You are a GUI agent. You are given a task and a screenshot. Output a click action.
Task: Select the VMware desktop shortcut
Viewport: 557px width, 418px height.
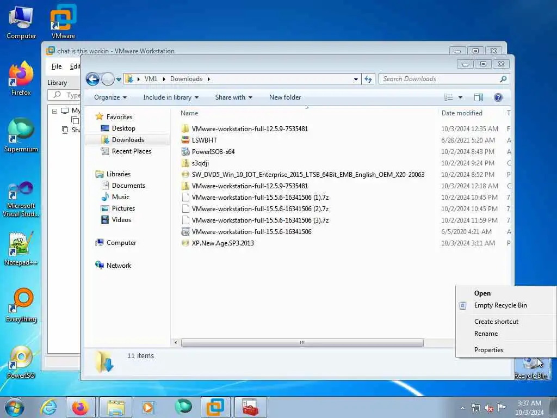point(63,22)
